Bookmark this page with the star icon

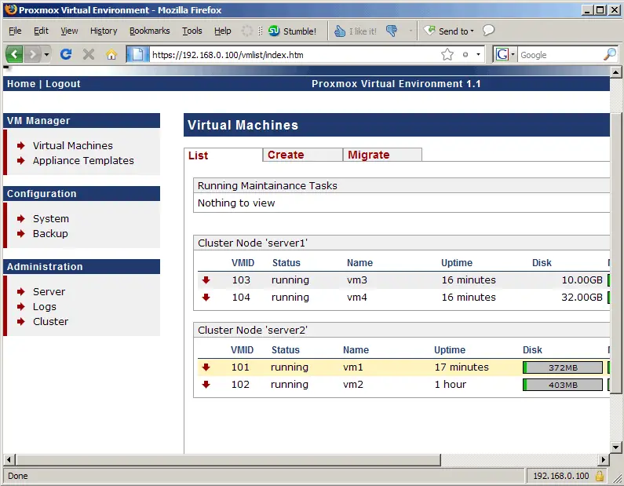[x=447, y=54]
